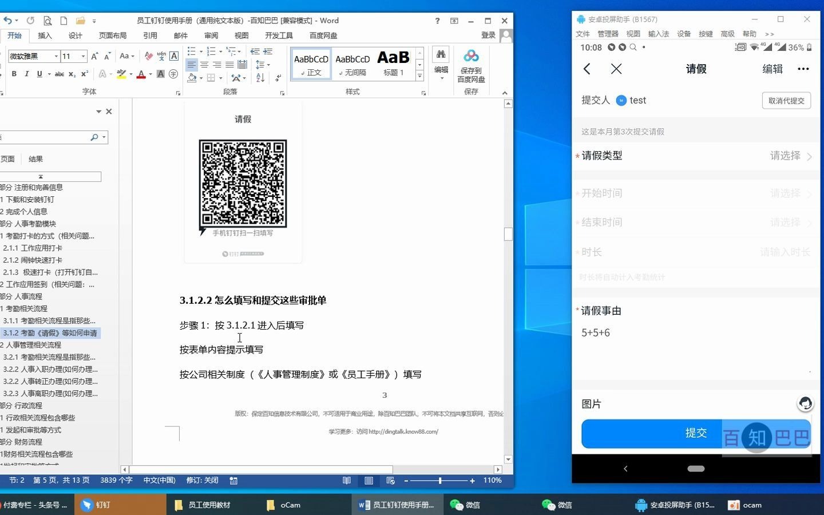Toggle Strikethrough (abc) formatting
The image size is (824, 515).
click(60, 74)
